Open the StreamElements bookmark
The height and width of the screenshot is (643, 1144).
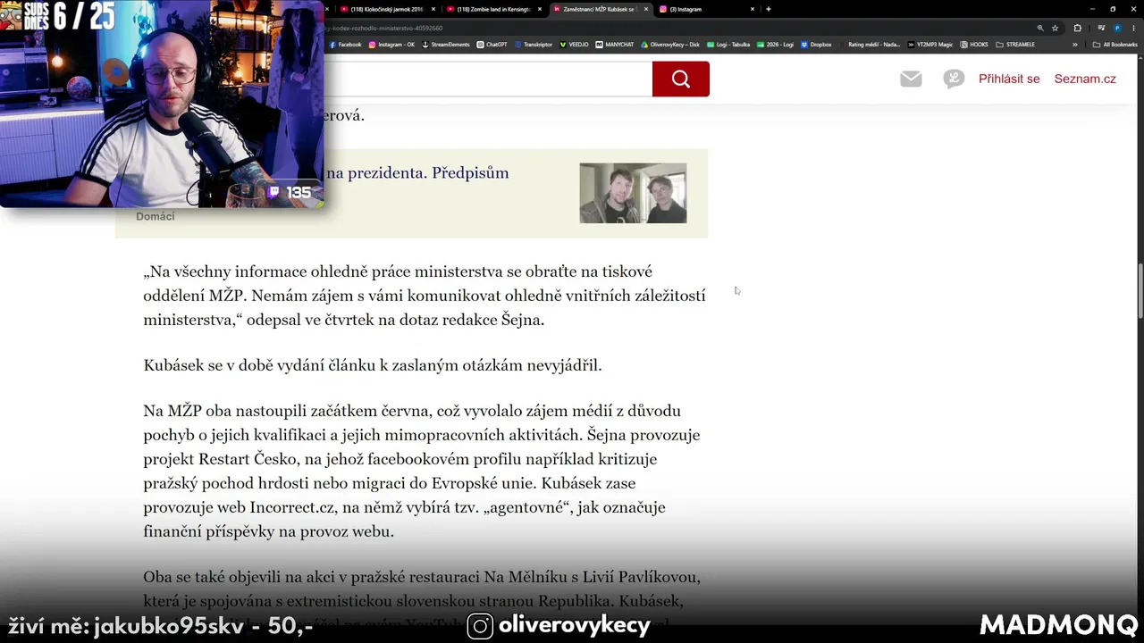pos(445,44)
